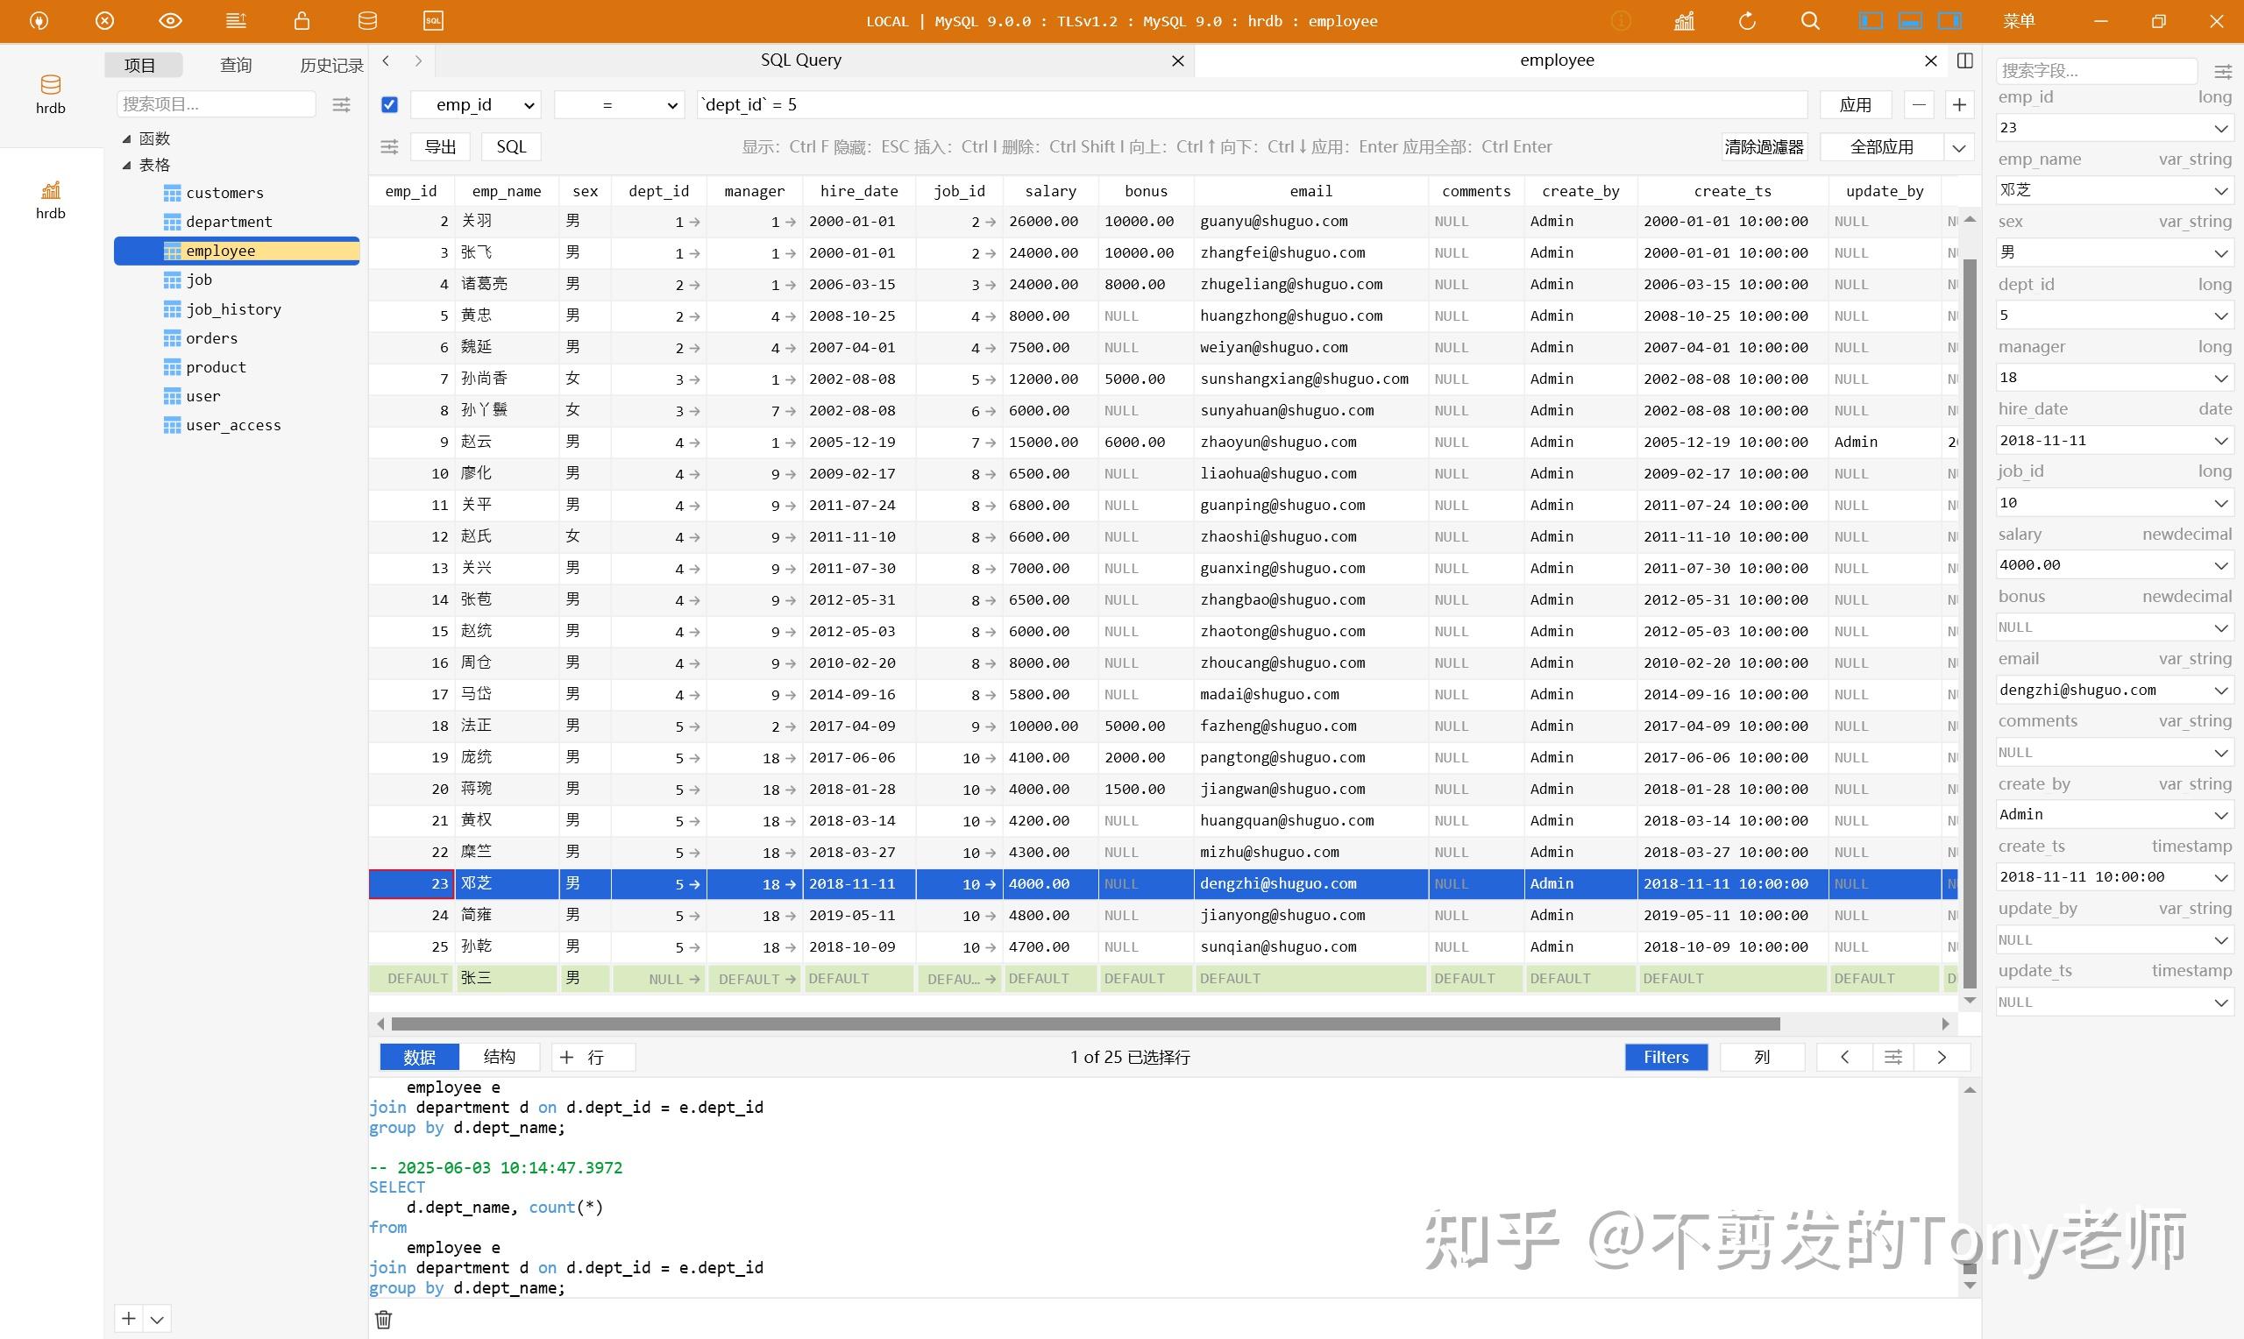Toggle the preview eye icon
This screenshot has width=2244, height=1339.
pos(171,20)
